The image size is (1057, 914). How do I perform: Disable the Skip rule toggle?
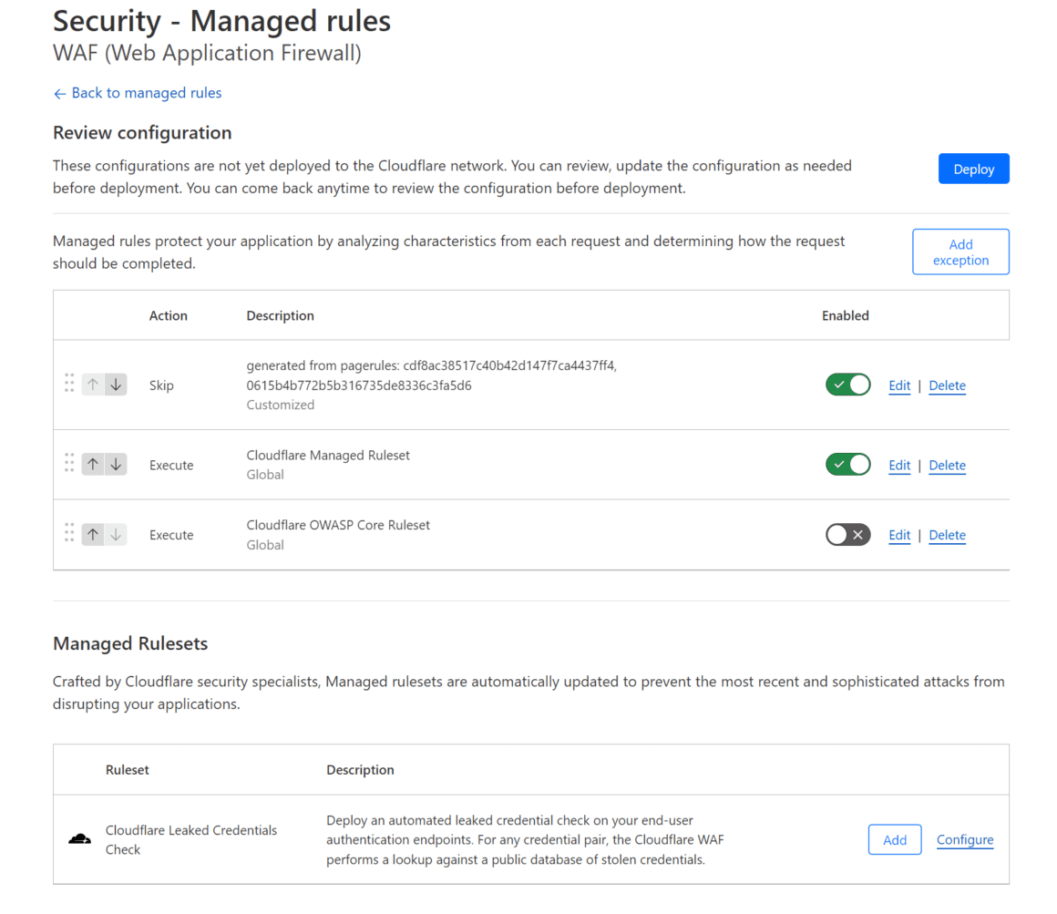(847, 385)
